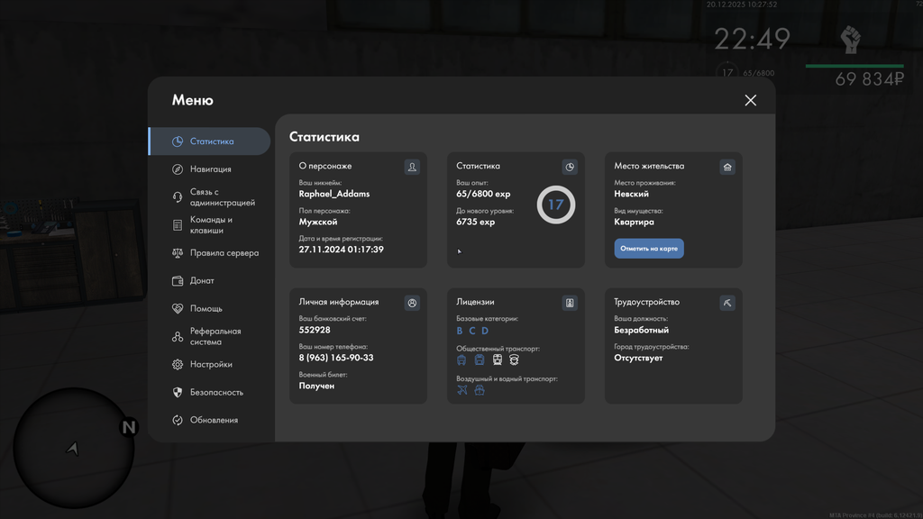The image size is (923, 519).
Task: Click the pickaxe icon in Трудоустройство card
Action: tap(727, 303)
